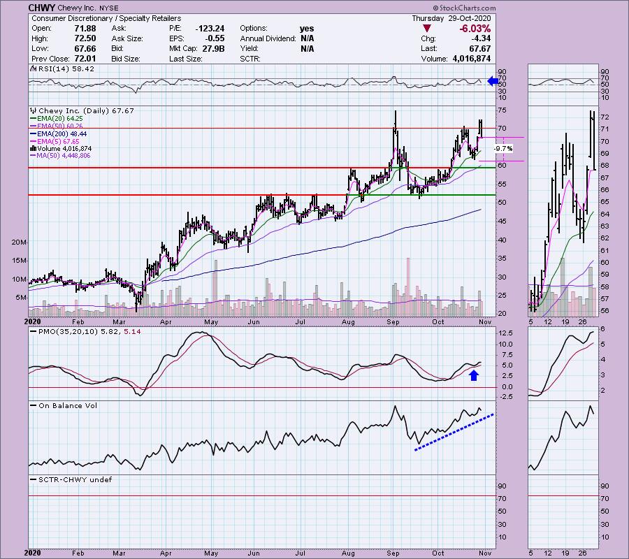629x559 pixels.
Task: Click the 'On Balance Vol' label
Action: pyautogui.click(x=68, y=406)
